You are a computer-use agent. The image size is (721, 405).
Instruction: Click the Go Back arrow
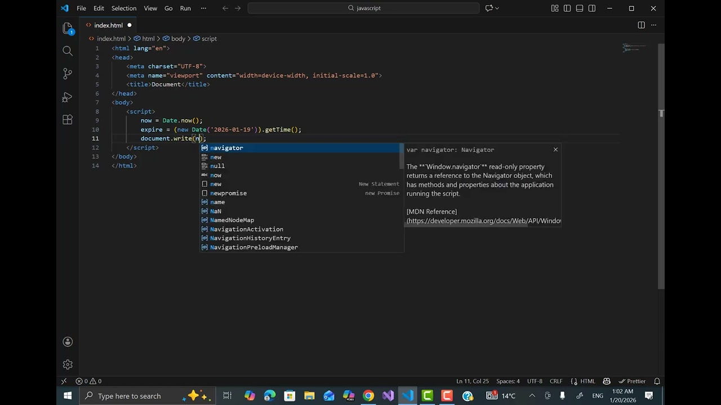coord(225,8)
